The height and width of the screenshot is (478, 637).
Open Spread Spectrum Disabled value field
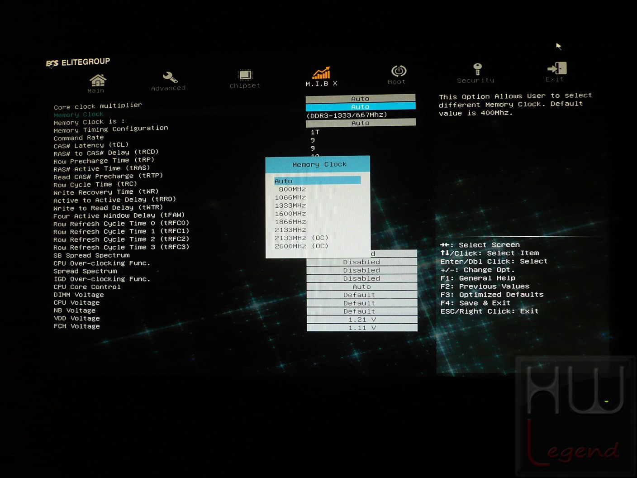click(x=361, y=270)
